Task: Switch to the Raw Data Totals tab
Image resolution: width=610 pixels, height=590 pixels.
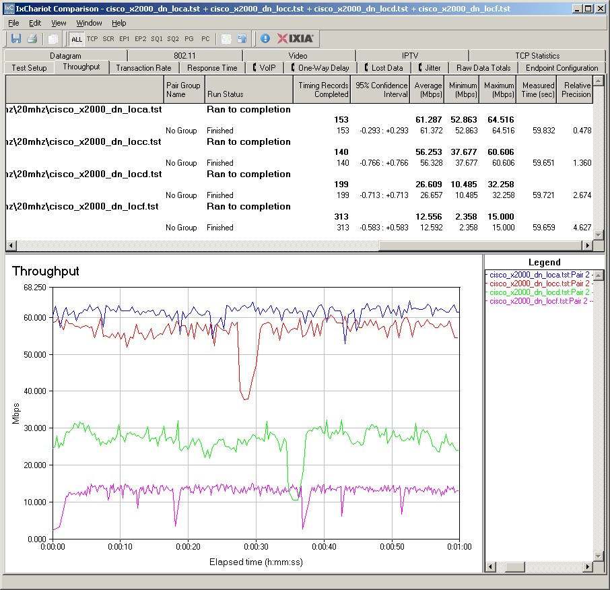Action: [483, 68]
